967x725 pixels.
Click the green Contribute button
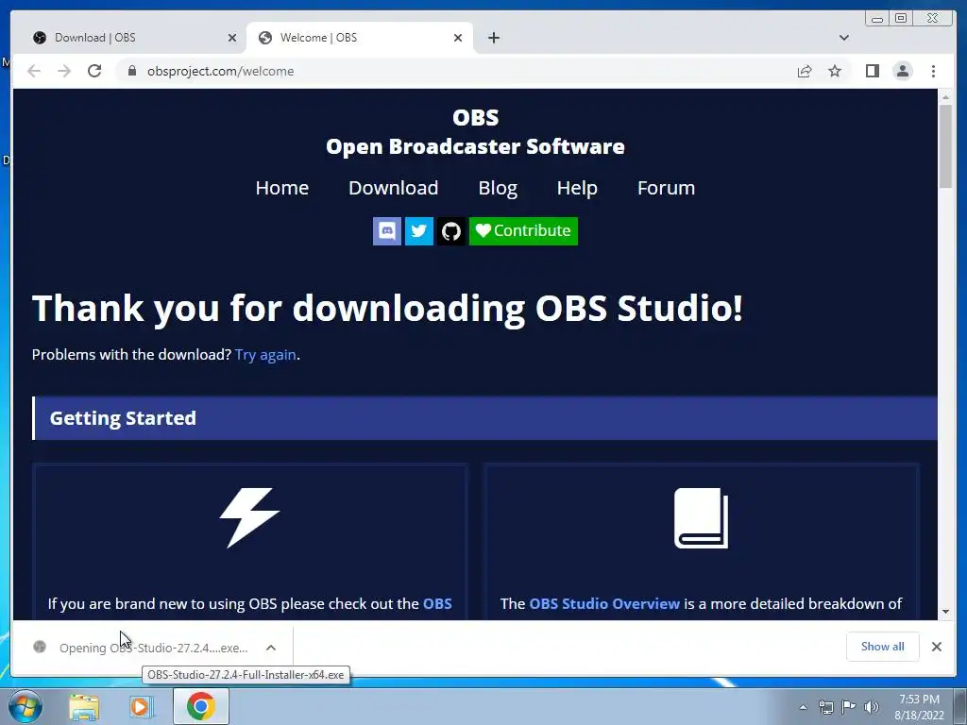click(523, 231)
